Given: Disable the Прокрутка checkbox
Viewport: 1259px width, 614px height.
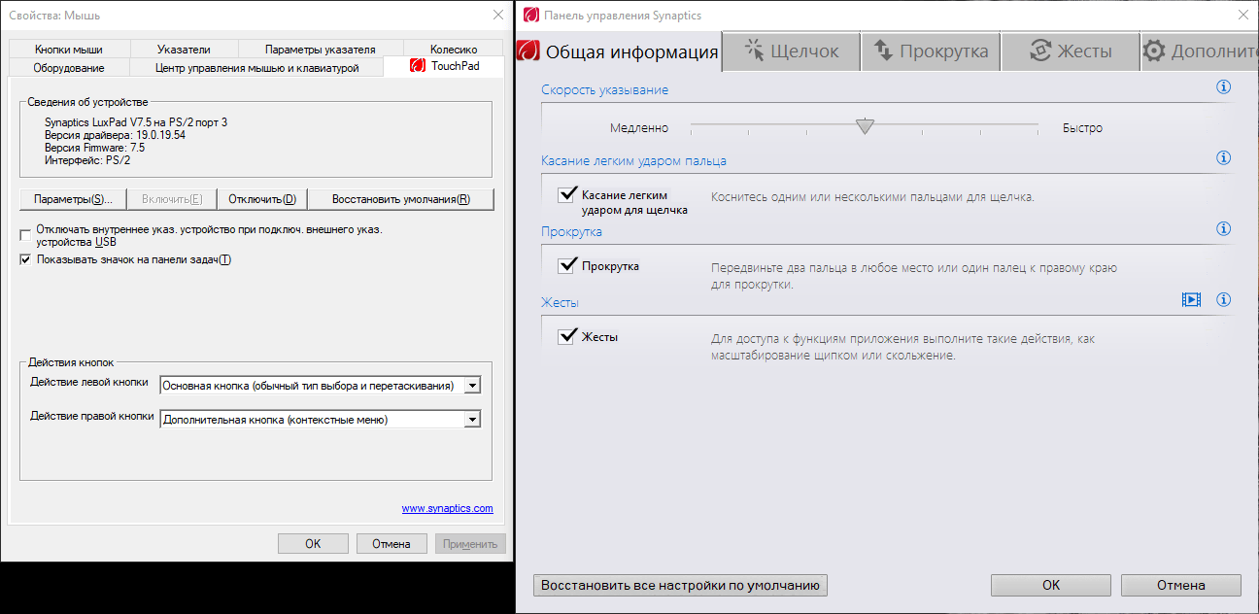Looking at the screenshot, I should [x=567, y=266].
